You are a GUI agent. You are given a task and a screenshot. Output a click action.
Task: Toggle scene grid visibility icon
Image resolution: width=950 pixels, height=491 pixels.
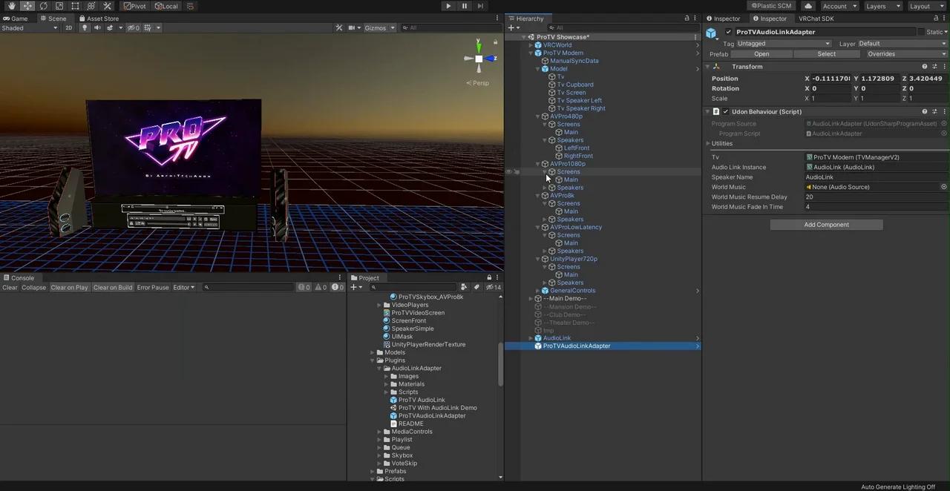pos(148,28)
